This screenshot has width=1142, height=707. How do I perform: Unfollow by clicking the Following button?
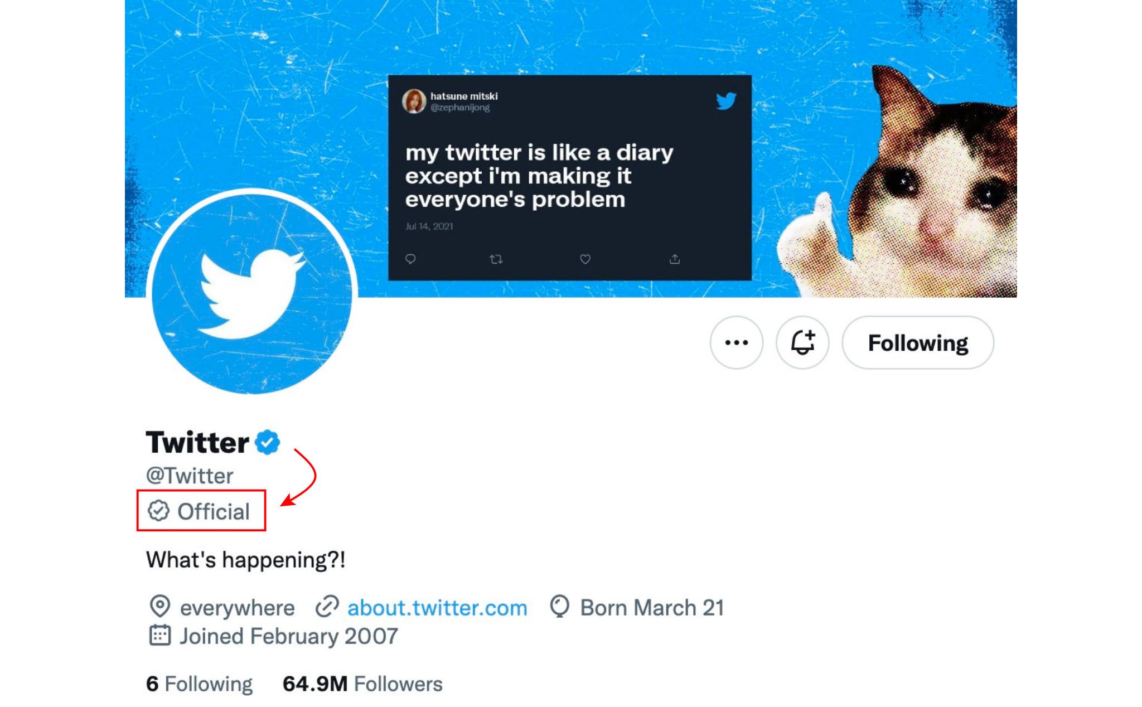918,343
